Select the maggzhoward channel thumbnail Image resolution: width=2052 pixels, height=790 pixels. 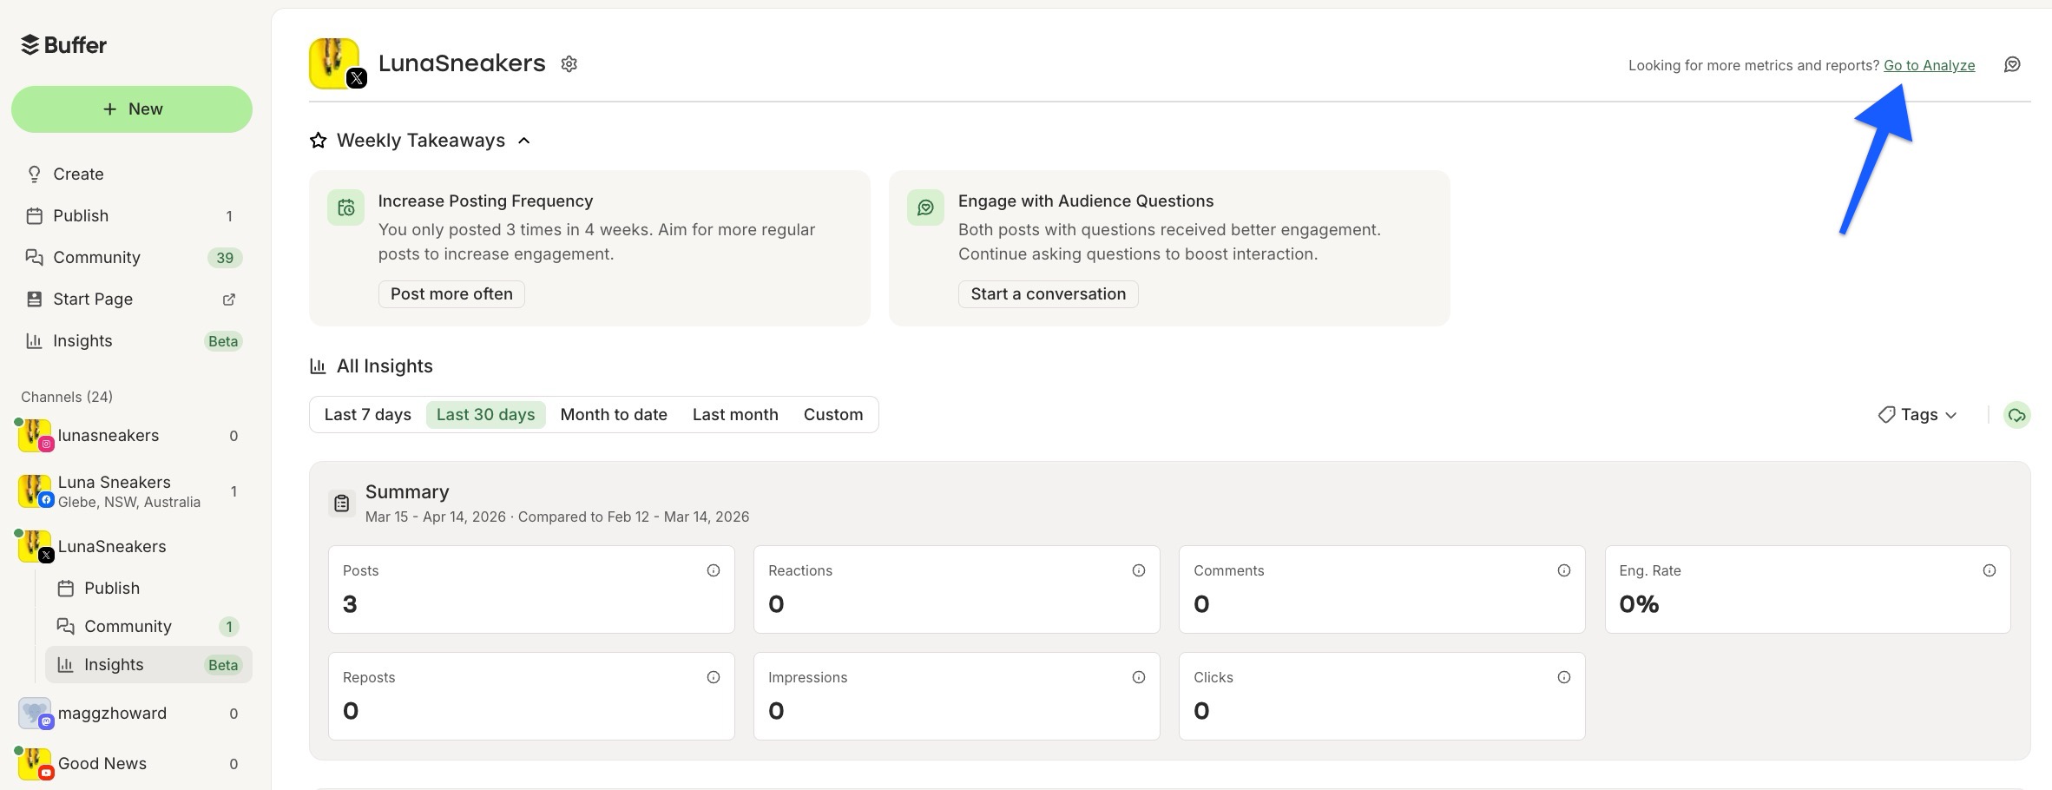pos(35,713)
